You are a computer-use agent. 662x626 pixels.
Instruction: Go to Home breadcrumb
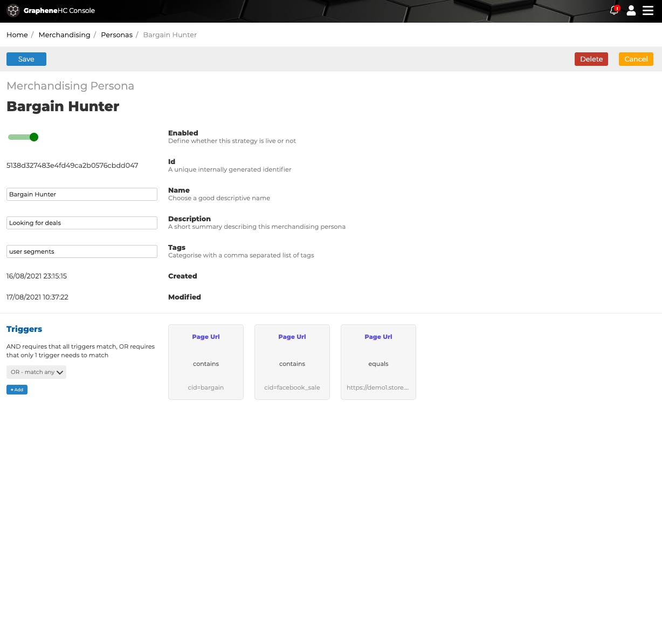(x=17, y=35)
